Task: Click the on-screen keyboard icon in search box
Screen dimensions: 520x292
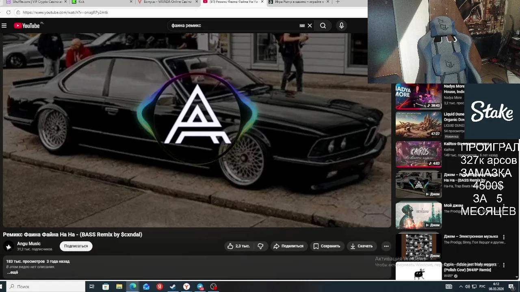Action: (x=302, y=26)
